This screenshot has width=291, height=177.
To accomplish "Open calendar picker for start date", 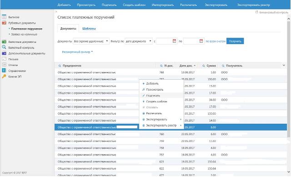I will click(174, 41).
